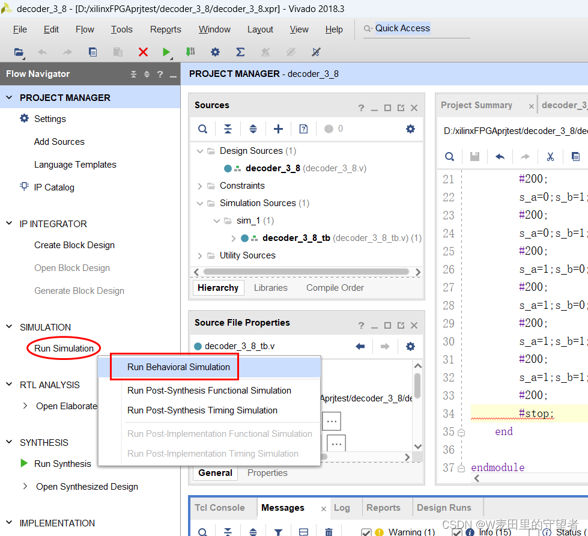Image resolution: width=588 pixels, height=536 pixels.
Task: Open IP Catalog
Action: 54,187
